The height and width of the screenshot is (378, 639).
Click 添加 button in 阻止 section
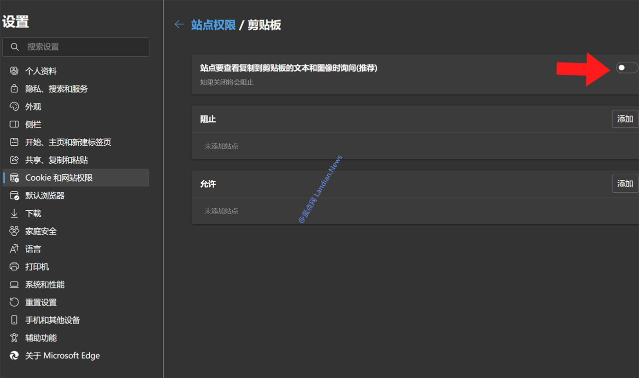(625, 119)
